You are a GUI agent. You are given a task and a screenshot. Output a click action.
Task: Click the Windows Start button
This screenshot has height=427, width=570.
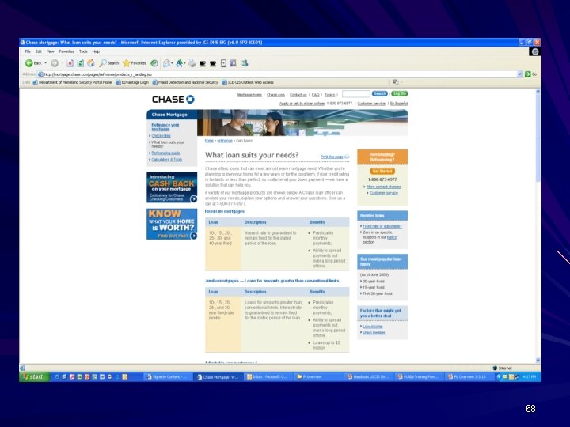33,377
